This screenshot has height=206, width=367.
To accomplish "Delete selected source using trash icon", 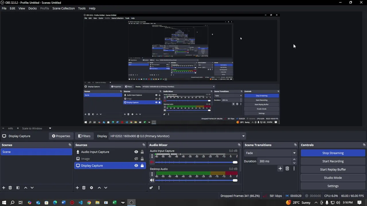I will (x=84, y=188).
